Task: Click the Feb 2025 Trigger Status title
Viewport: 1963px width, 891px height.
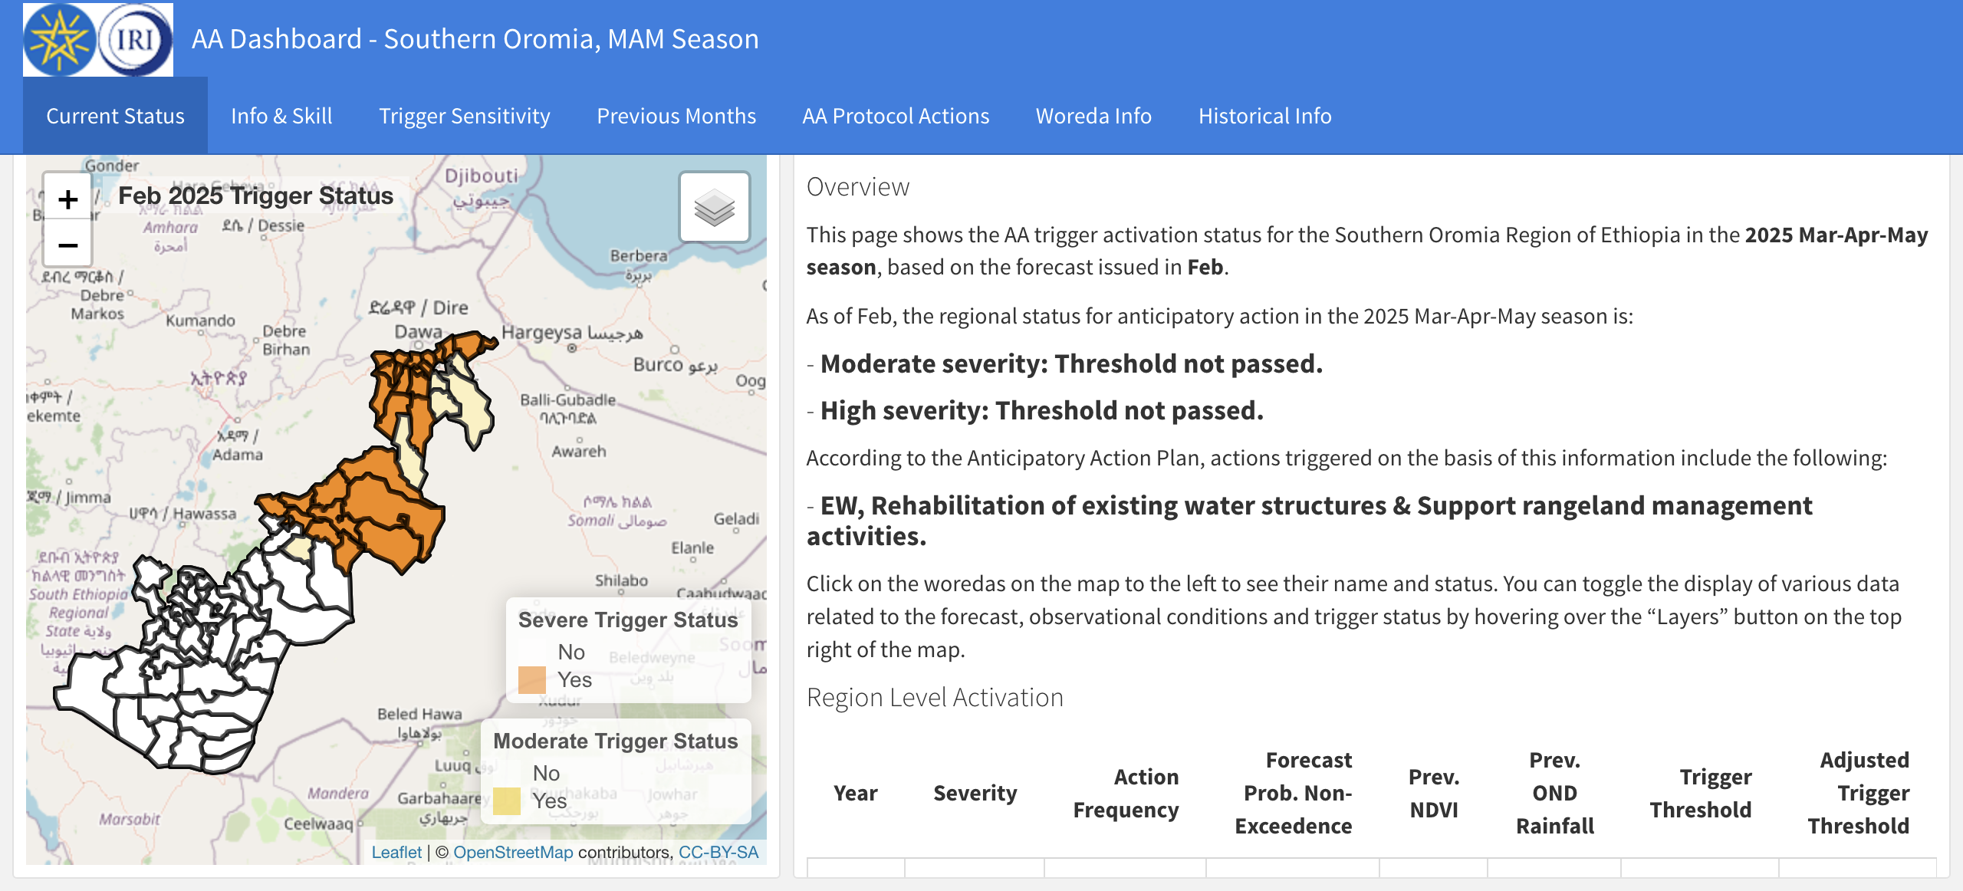Action: pos(254,196)
